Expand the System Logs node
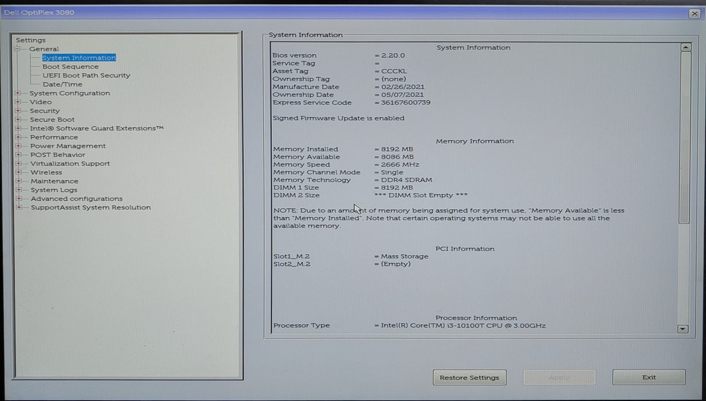706x401 pixels. click(x=18, y=190)
